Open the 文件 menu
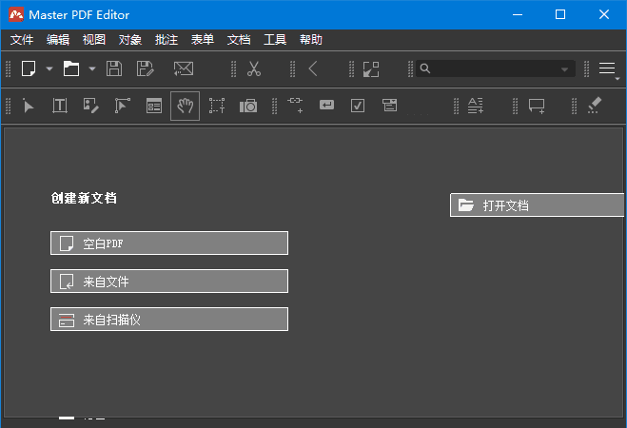The image size is (627, 428). click(22, 40)
